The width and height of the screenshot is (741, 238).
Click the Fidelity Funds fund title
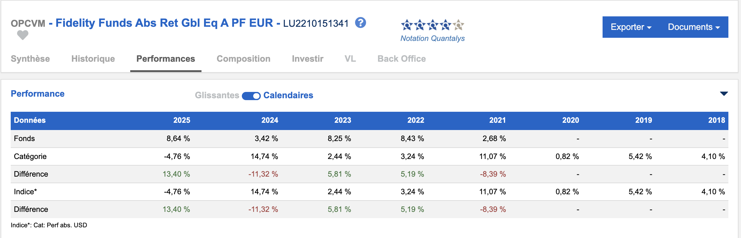tap(164, 23)
